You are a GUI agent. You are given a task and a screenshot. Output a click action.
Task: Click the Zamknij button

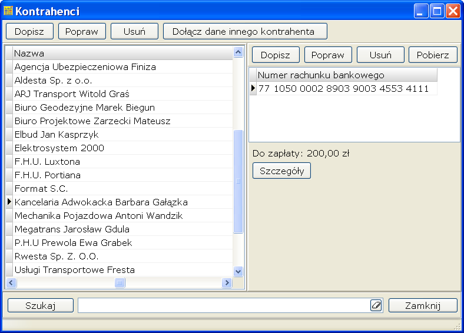423,305
